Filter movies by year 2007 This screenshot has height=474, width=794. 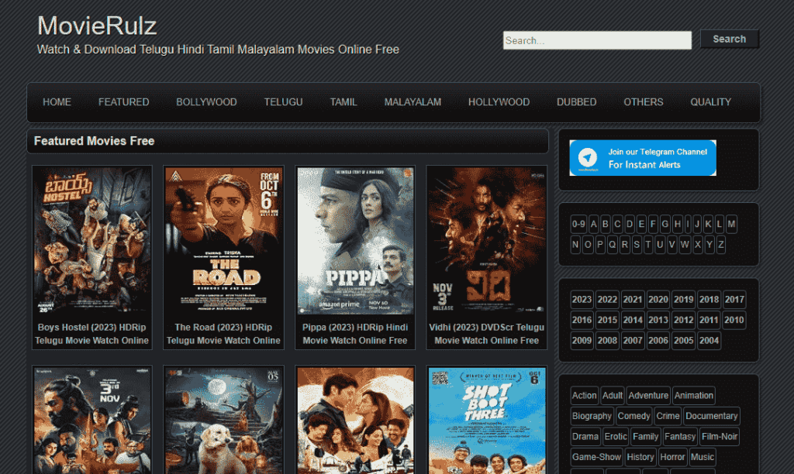[x=633, y=341]
